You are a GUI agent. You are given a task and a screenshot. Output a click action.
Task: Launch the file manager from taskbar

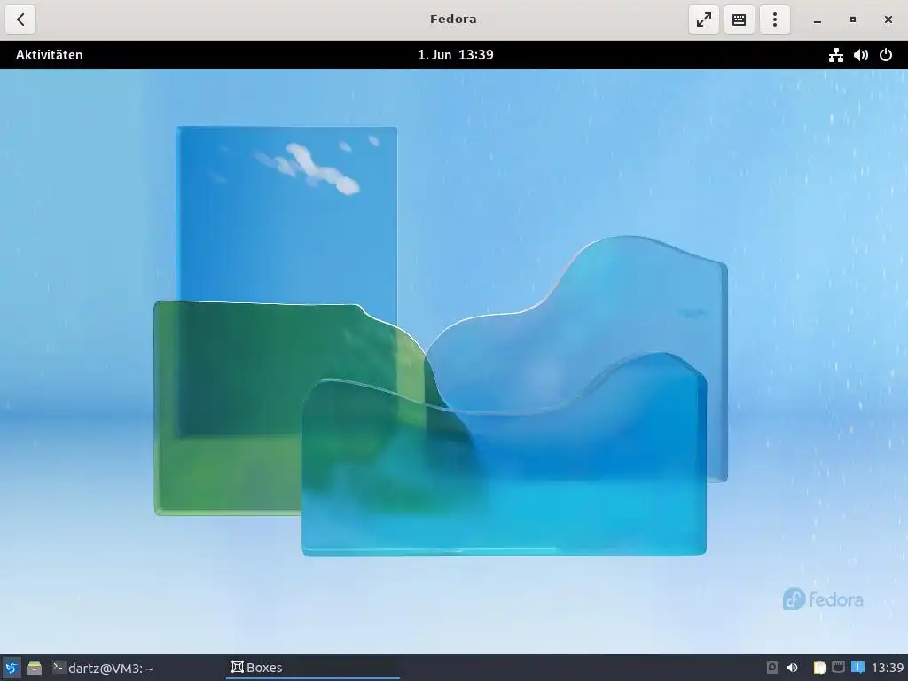[35, 668]
